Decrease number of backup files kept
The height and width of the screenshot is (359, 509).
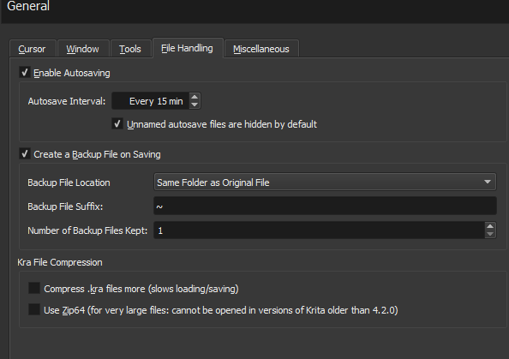click(490, 234)
